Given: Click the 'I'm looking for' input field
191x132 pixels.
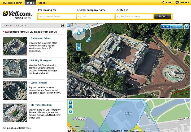Looking at the screenshot, I should click(x=57, y=16).
